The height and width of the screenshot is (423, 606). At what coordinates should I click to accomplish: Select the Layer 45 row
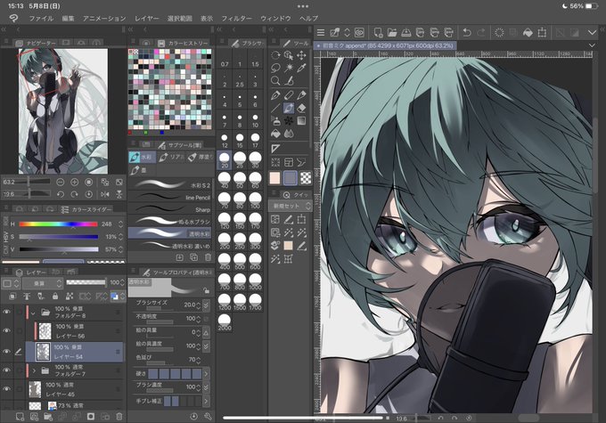click(x=75, y=389)
